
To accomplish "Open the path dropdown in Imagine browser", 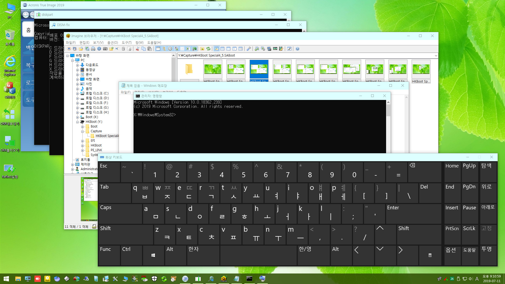I will 436,55.
